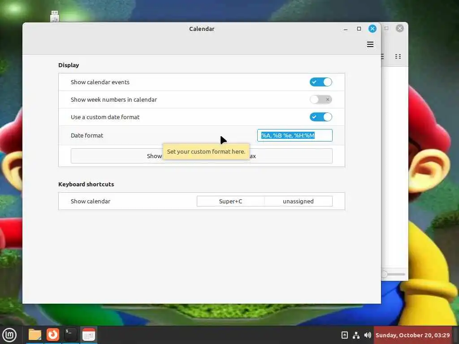This screenshot has width=459, height=344.
Task: Open the Files folder in taskbar
Action: (35, 335)
